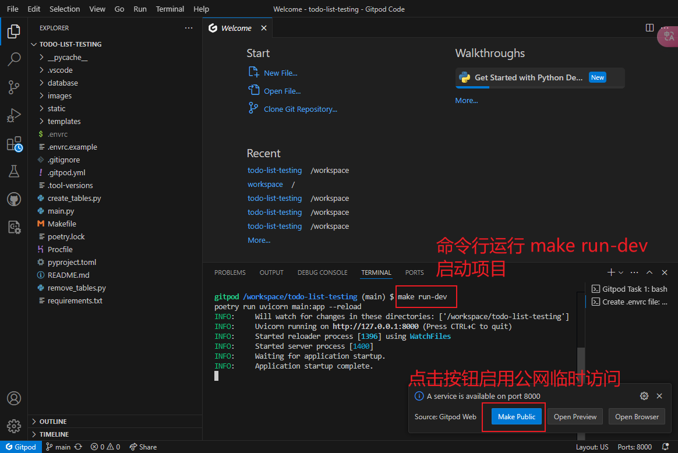Select the Gitpod Task 1: bash terminal

point(630,289)
